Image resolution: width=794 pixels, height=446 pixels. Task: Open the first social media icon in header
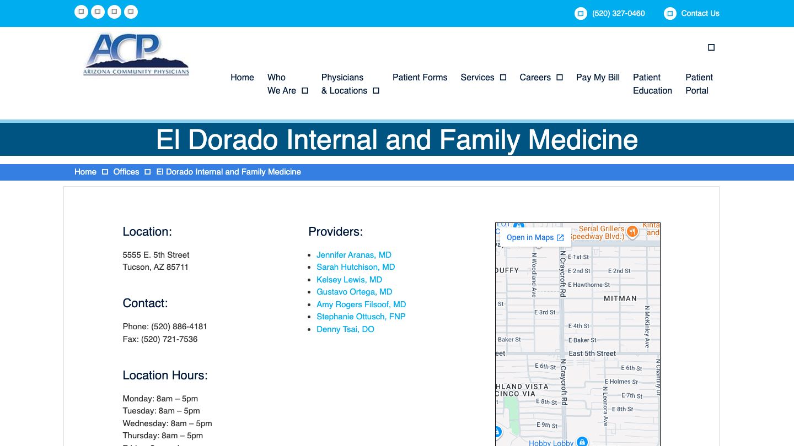[81, 11]
